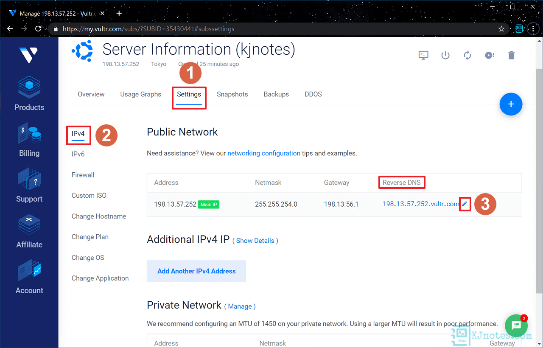Open Products in the sidebar
The height and width of the screenshot is (348, 543).
pyautogui.click(x=29, y=93)
